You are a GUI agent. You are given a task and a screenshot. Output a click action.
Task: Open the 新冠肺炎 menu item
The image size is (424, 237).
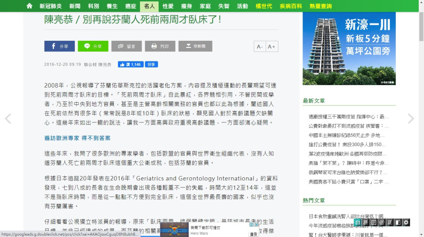[x=51, y=6]
